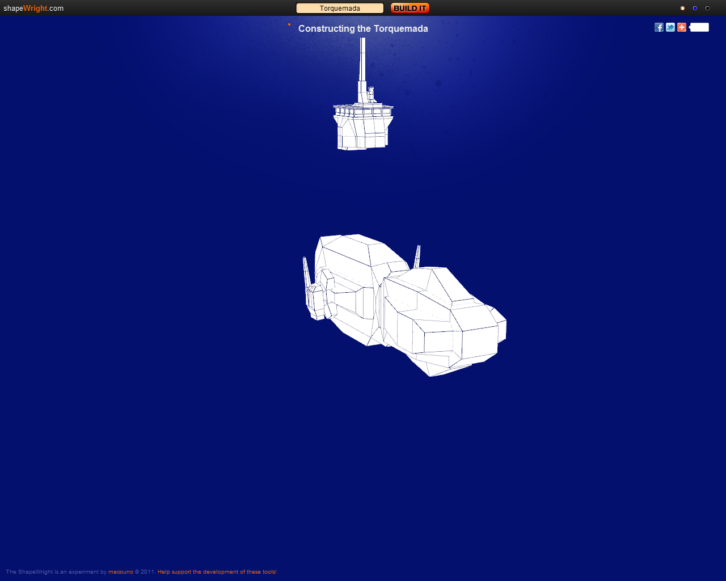Click the white share counter bubble

(x=699, y=27)
